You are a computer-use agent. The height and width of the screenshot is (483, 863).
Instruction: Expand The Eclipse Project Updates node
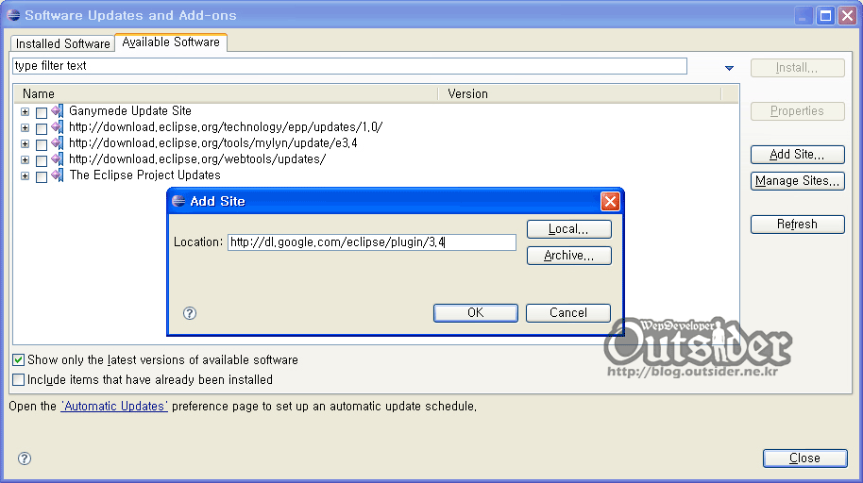pos(25,175)
